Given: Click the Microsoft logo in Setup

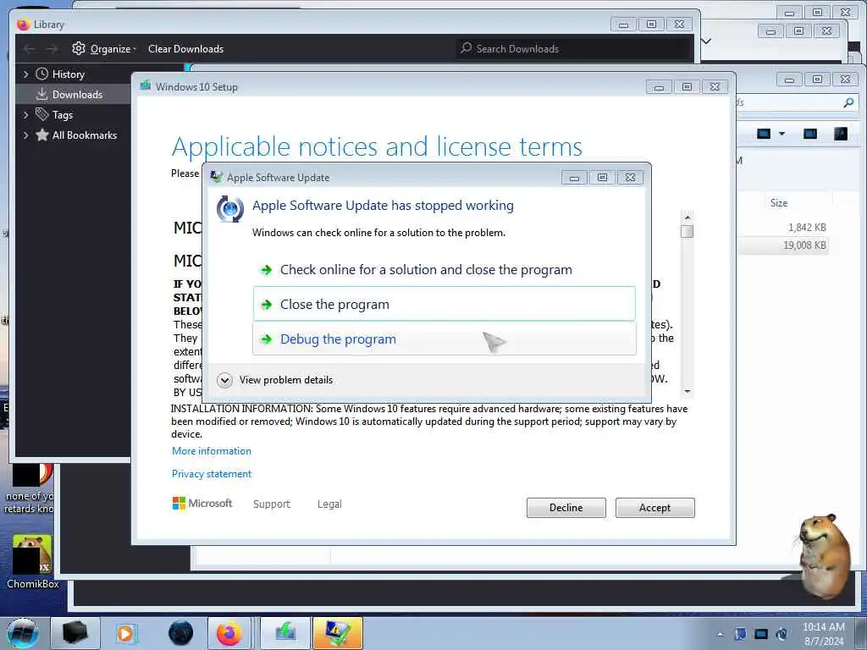Looking at the screenshot, I should coord(202,503).
